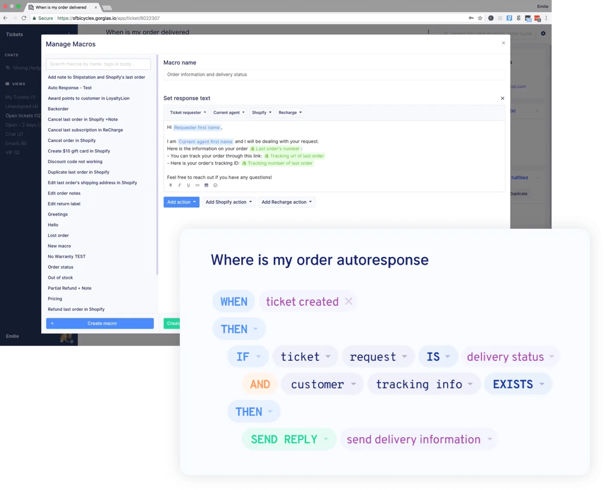Open the Add Shopify action dropdown
This screenshot has width=605, height=490.
pyautogui.click(x=229, y=202)
